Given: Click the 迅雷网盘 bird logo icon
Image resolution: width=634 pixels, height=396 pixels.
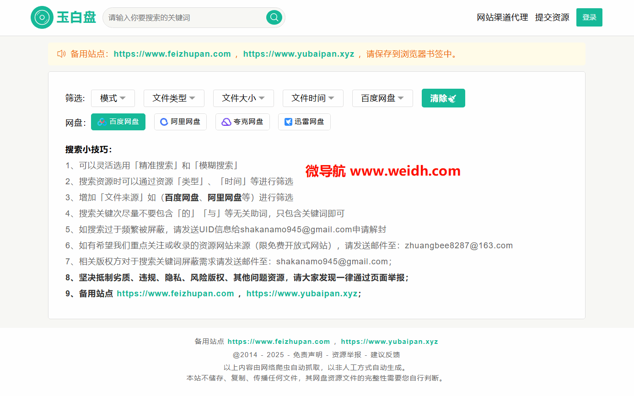Looking at the screenshot, I should pos(288,122).
